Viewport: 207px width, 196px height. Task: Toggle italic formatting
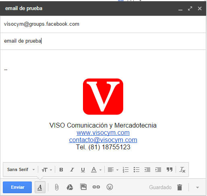pos(72,170)
